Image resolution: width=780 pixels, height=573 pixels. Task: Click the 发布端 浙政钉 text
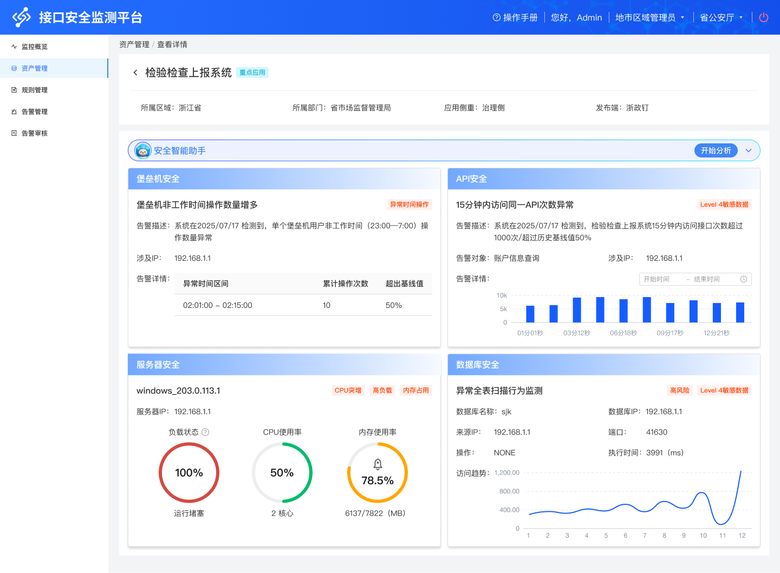click(622, 108)
